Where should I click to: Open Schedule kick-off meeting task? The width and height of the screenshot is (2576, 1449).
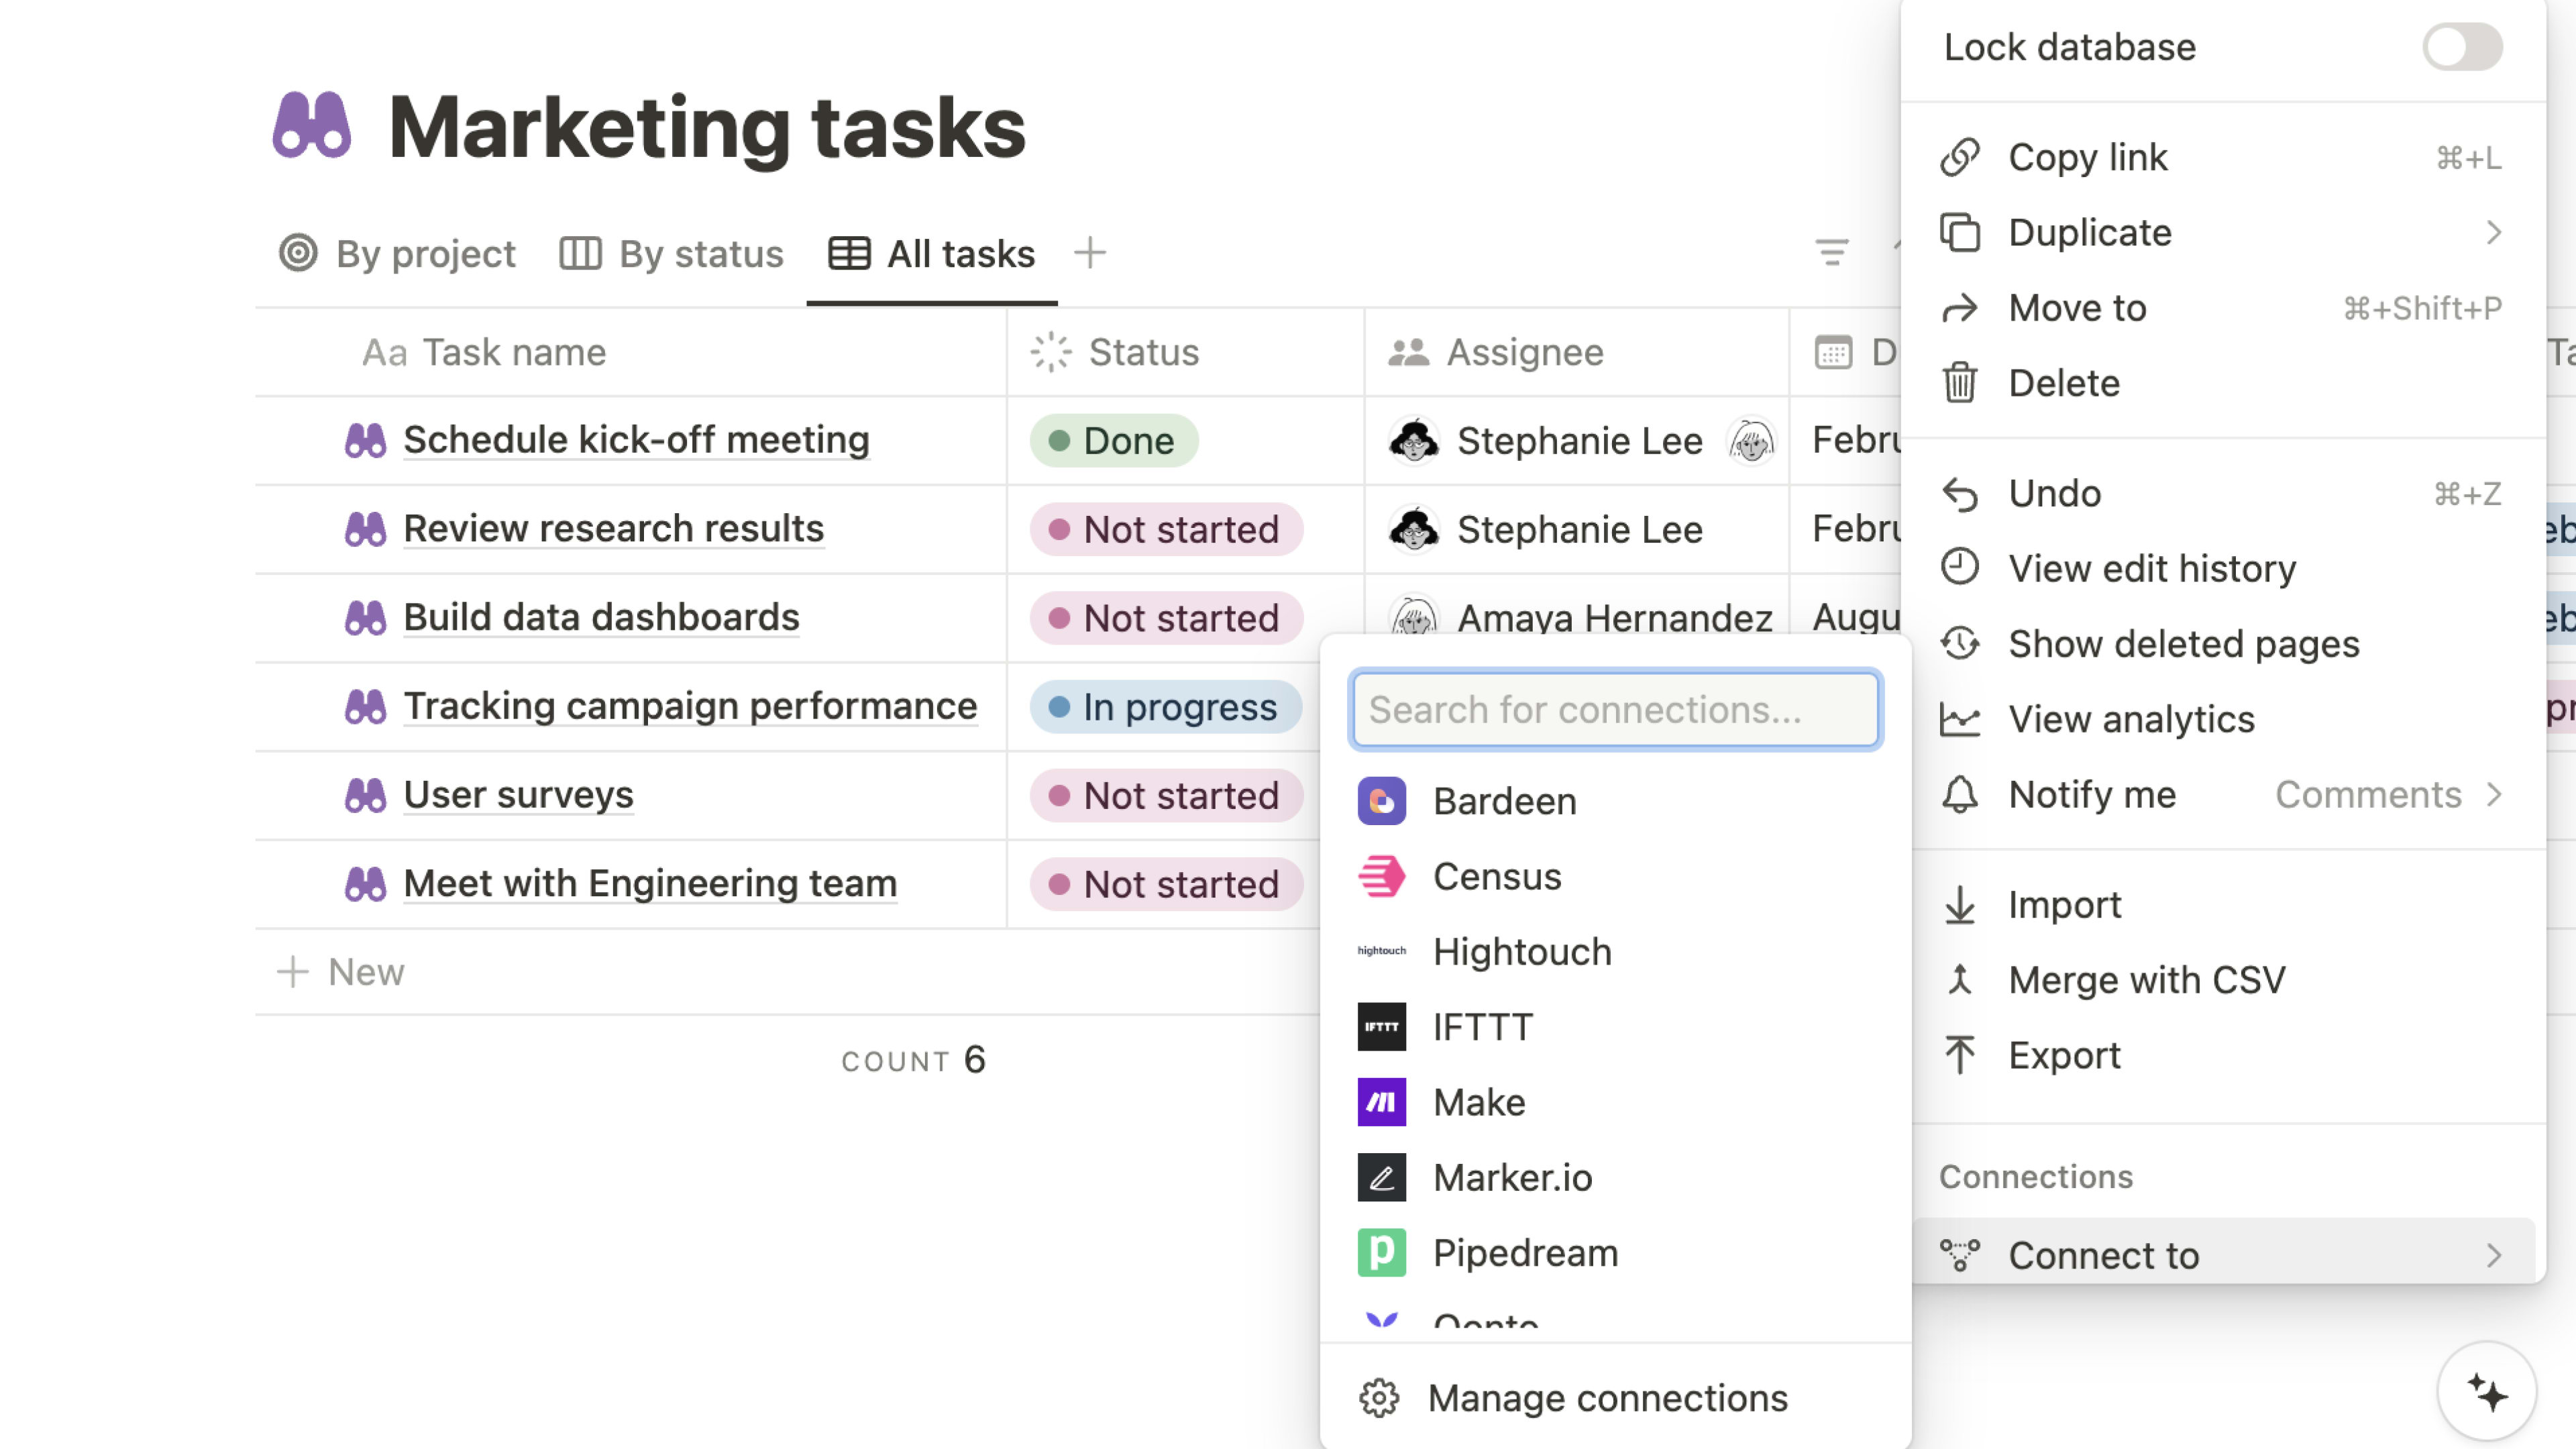(x=636, y=440)
